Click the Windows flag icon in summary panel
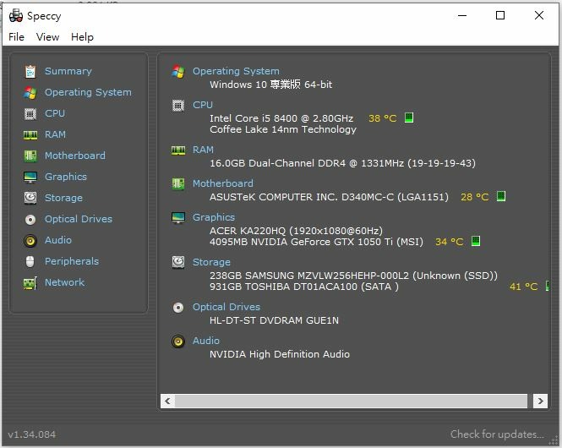Viewport: 562px width, 448px height. pyautogui.click(x=178, y=71)
